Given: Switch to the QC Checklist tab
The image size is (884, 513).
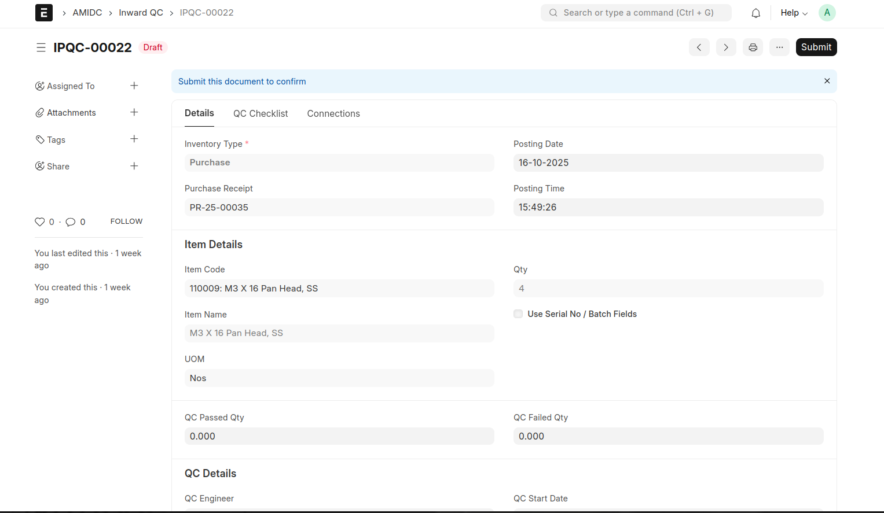Looking at the screenshot, I should click(x=261, y=113).
